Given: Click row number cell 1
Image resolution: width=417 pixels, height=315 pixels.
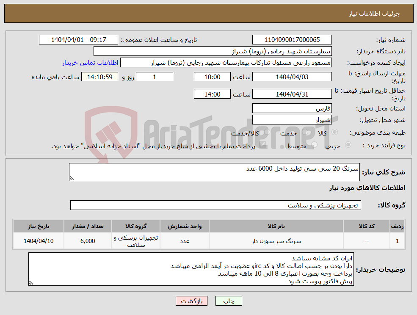Looking at the screenshot, I should 398,241.
